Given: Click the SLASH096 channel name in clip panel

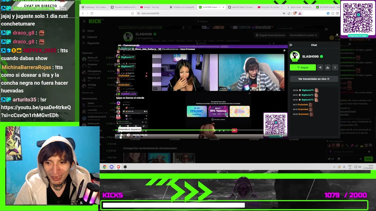Looking at the screenshot, I should 310,56.
